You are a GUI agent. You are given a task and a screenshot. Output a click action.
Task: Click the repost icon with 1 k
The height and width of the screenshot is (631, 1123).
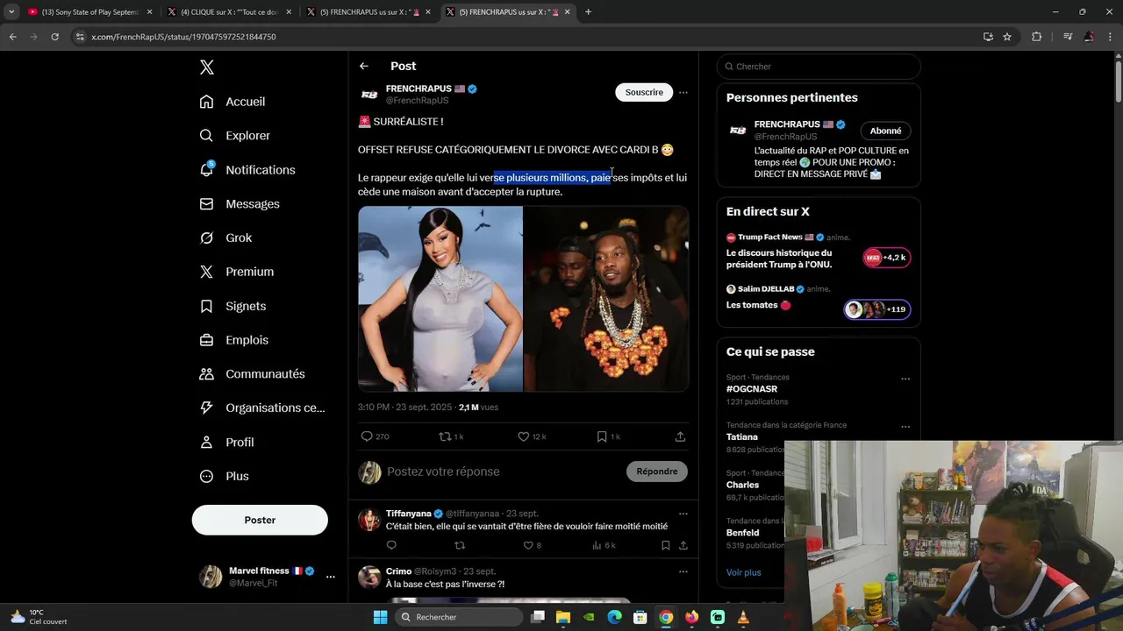coord(451,436)
